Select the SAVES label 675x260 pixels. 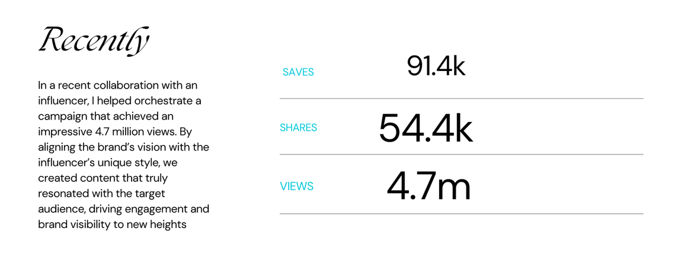pos(298,72)
